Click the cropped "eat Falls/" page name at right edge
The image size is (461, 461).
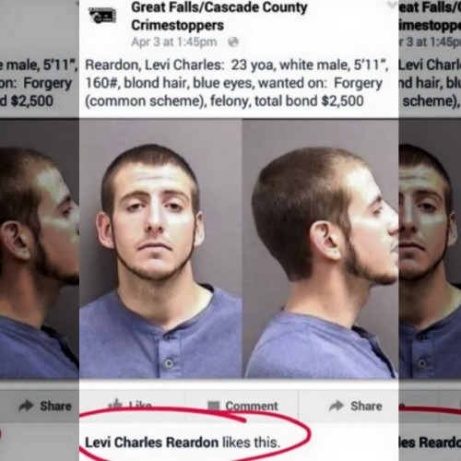[x=430, y=7]
